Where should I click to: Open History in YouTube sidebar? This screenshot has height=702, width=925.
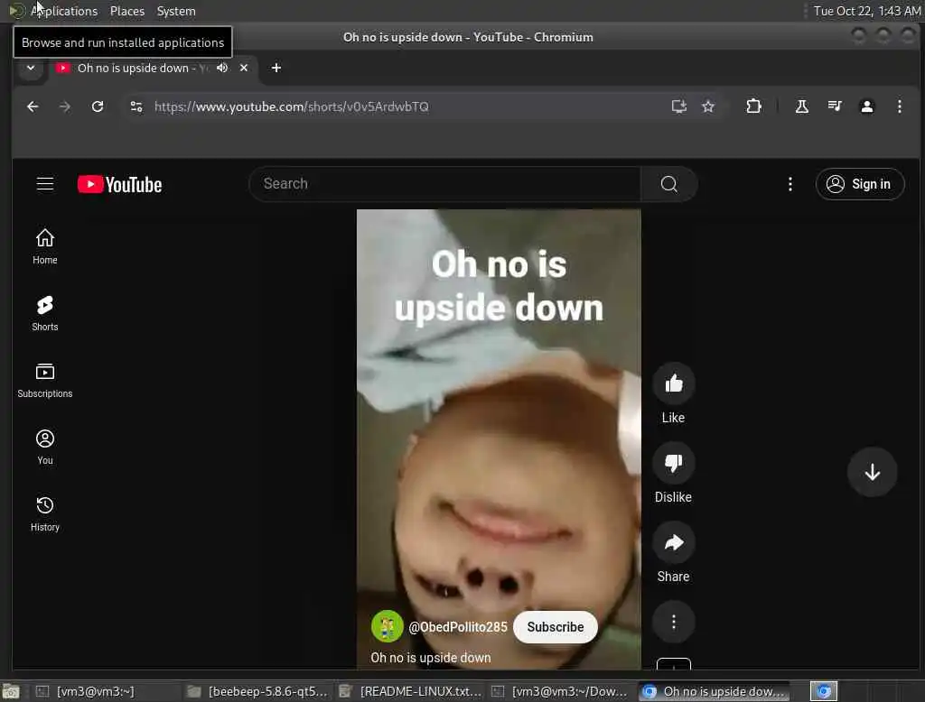(45, 513)
